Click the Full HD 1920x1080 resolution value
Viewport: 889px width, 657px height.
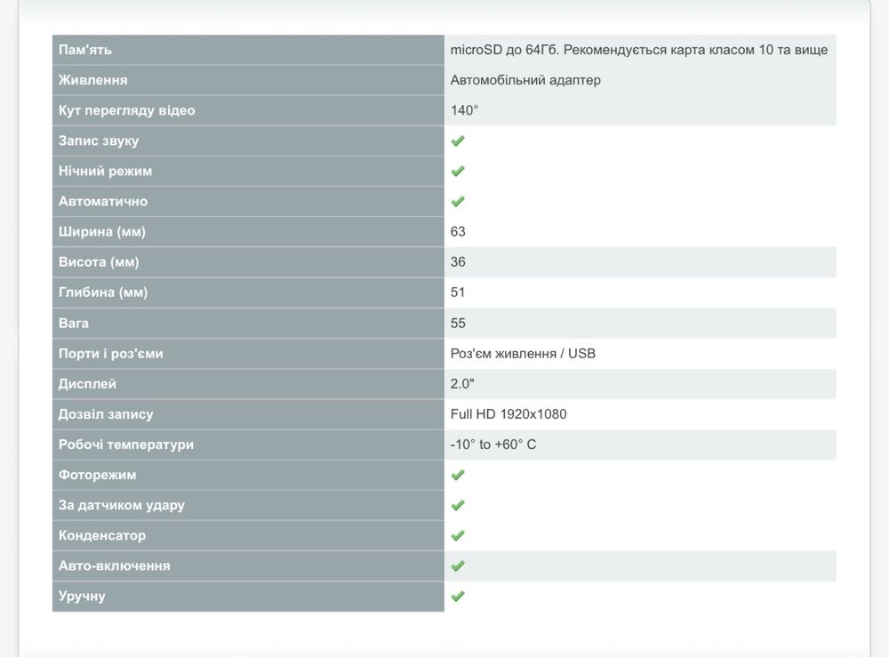[509, 413]
